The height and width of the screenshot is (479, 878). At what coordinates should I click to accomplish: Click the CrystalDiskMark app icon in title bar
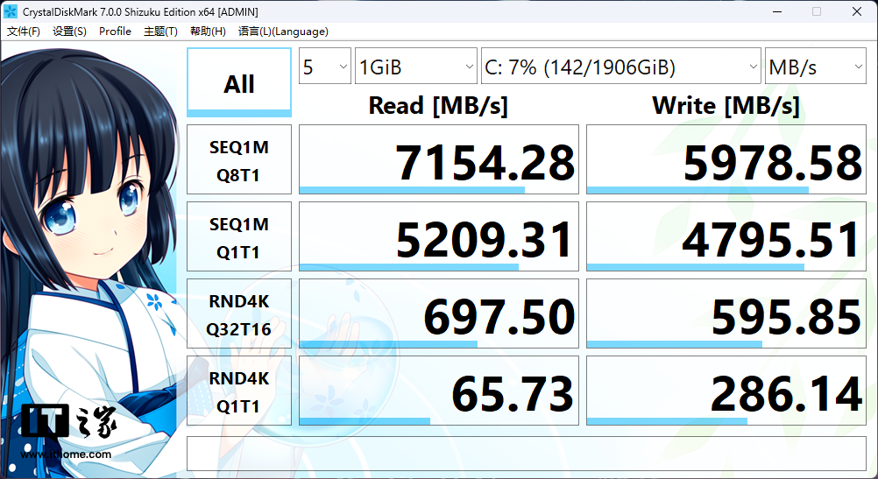[11, 11]
